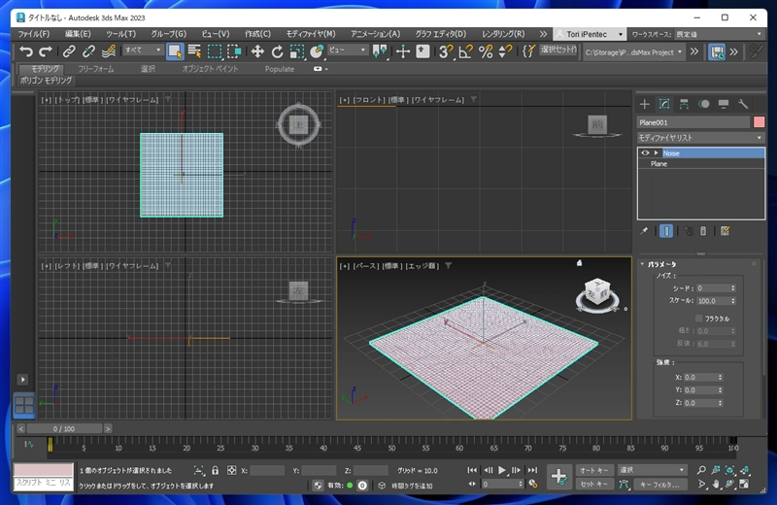
Task: Click the Select and Place icon
Action: (x=317, y=51)
